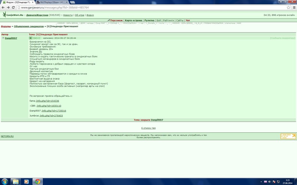Open the volume speaker icon in tray
The width and height of the screenshot is (297, 185).
point(270,182)
